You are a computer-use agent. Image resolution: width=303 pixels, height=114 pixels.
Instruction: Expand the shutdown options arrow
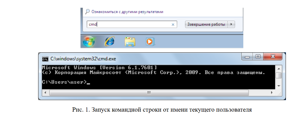[x=231, y=25]
